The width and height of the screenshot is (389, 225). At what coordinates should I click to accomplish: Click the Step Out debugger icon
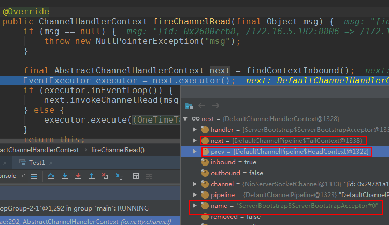click(x=92, y=176)
